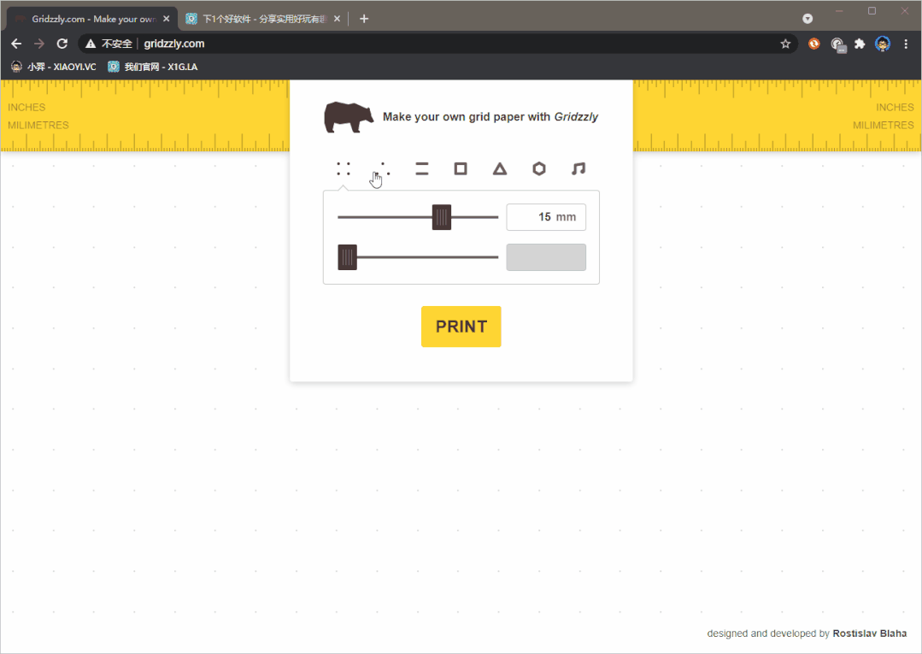Screen dimensions: 922x654
Task: Click the right INCHES ruler label
Action: (x=895, y=107)
